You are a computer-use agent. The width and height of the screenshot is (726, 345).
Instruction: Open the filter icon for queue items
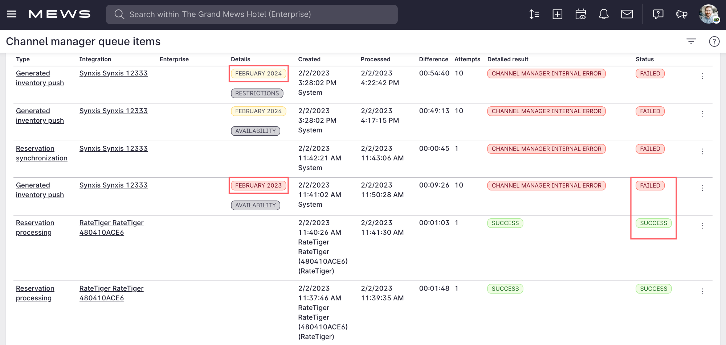(691, 41)
